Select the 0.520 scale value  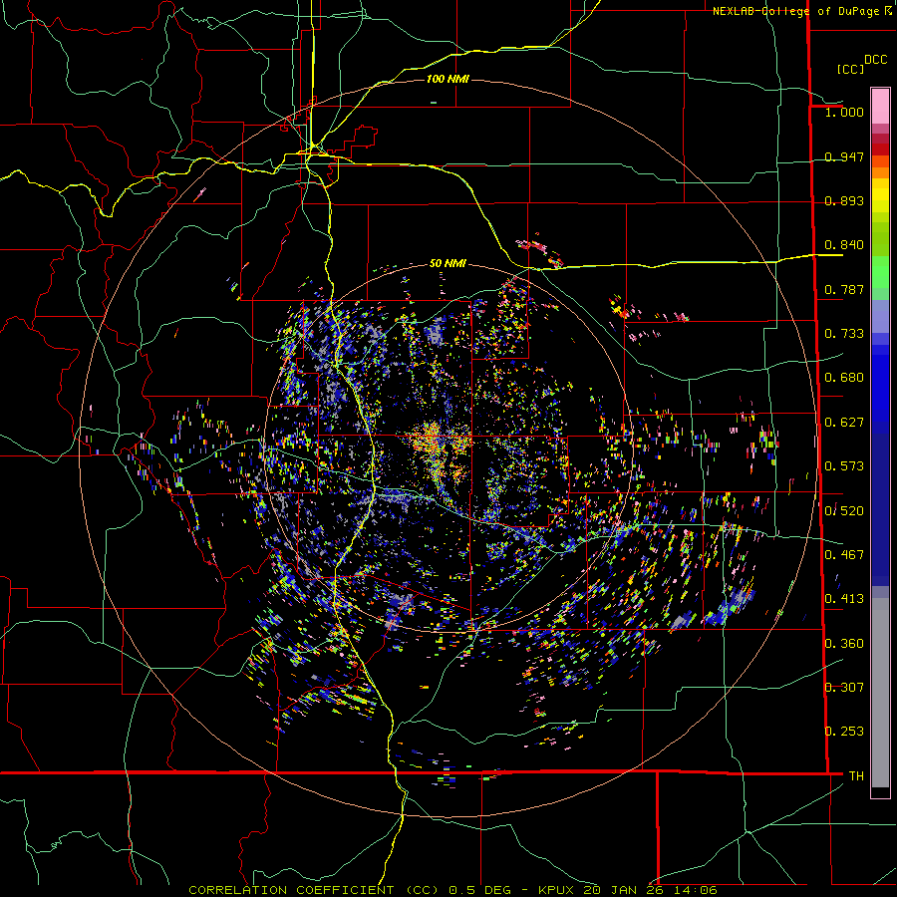click(x=844, y=510)
